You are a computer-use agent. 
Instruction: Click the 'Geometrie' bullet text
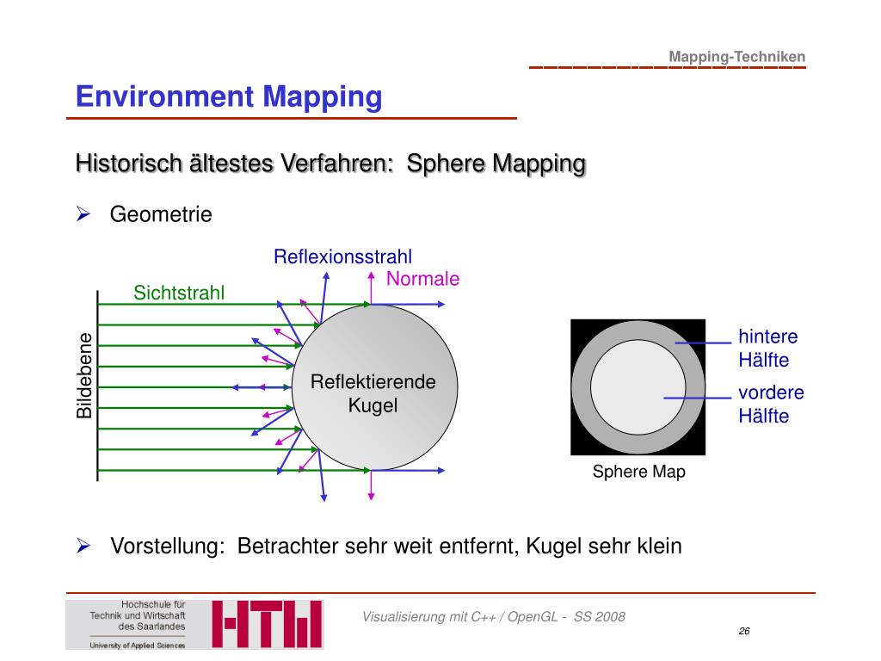161,214
